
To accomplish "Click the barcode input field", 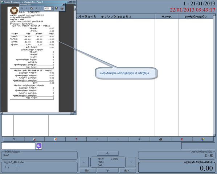I will (x=18, y=146).
